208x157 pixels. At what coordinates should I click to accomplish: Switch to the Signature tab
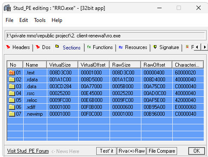tap(166, 47)
